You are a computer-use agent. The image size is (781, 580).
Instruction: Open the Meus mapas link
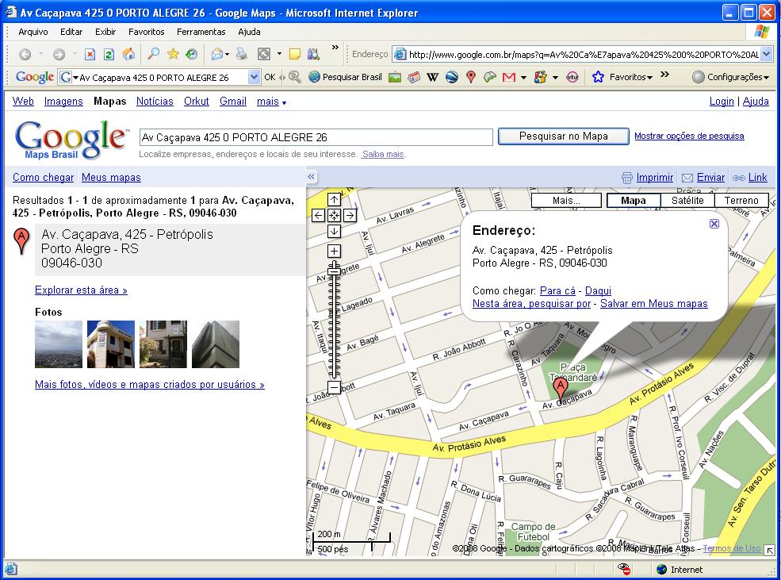[111, 178]
